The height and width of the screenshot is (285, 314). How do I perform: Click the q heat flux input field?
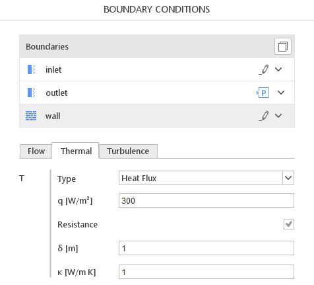tap(206, 200)
